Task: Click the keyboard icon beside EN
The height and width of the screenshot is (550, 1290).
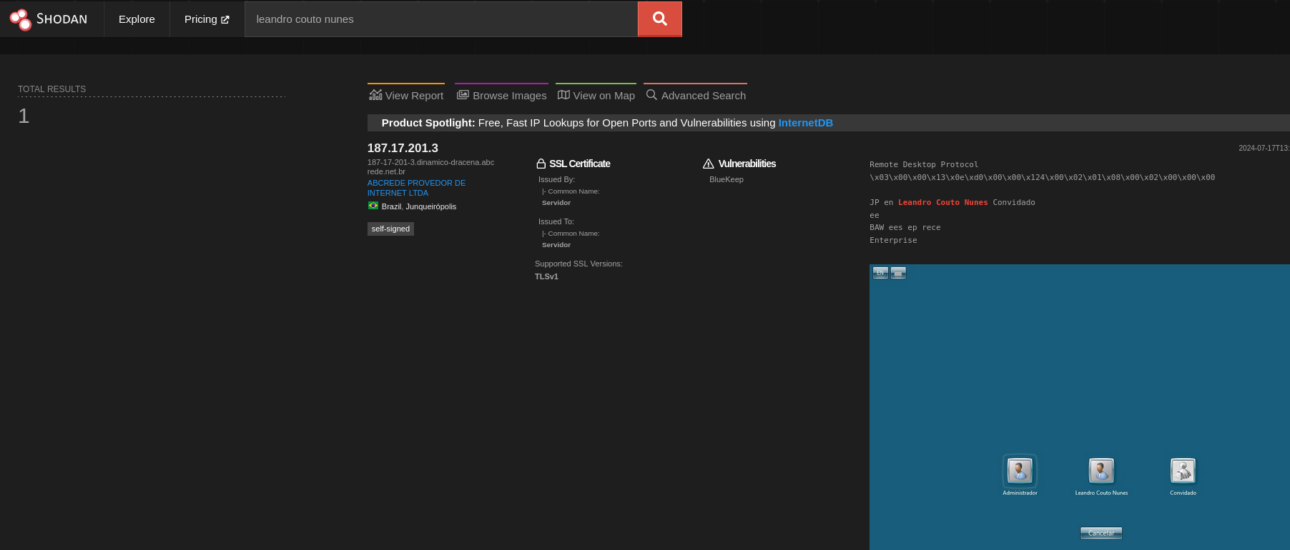Action: point(898,273)
